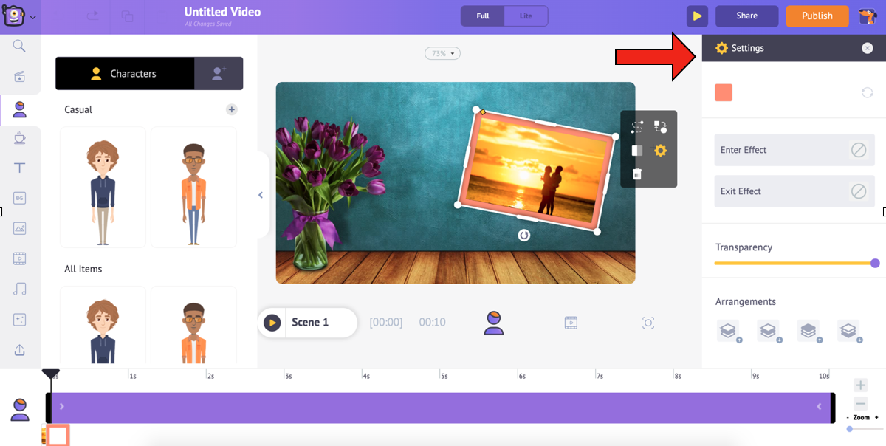Viewport: 886px width, 446px height.
Task: Open the Music library icon
Action: point(20,289)
